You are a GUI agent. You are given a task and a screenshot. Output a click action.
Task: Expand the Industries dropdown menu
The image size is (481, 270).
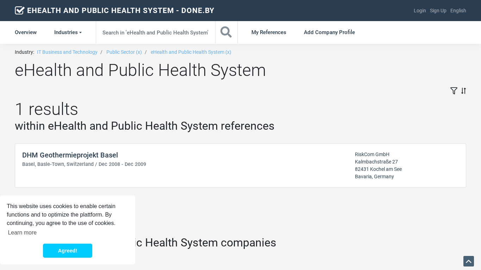coord(68,32)
